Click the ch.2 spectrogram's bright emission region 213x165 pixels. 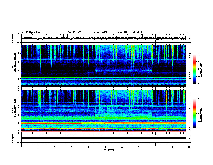(124, 104)
